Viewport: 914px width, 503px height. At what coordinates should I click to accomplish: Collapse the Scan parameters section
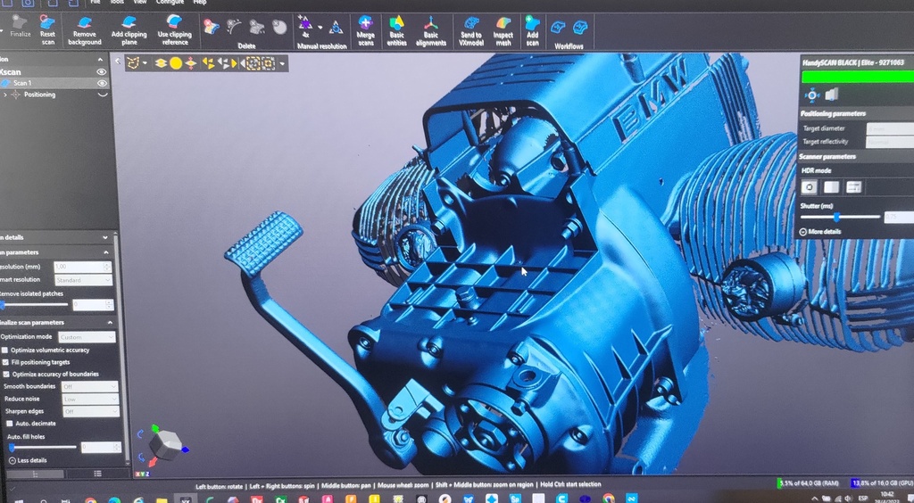(106, 252)
